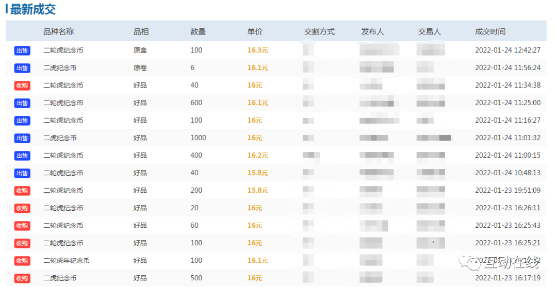Select the 原盒 condition cell
Viewport: 557px width, 287px height.
(x=140, y=50)
